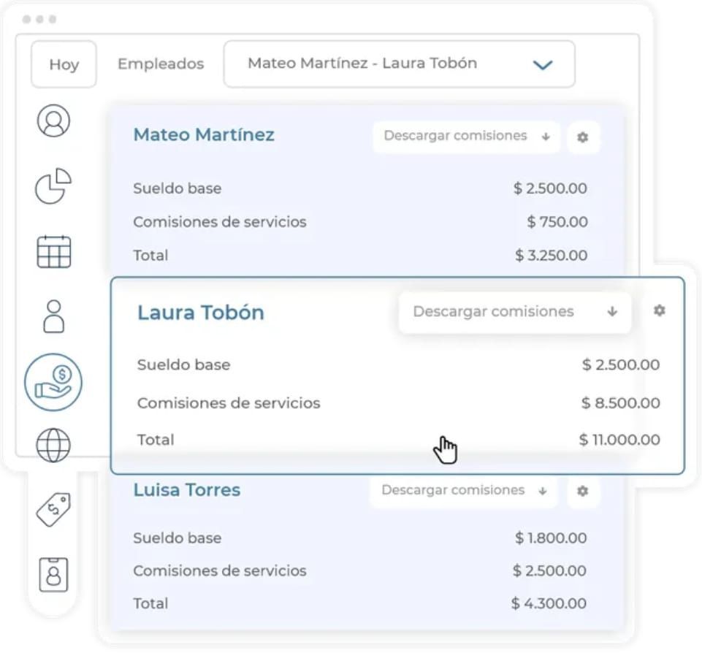Image resolution: width=702 pixels, height=653 pixels.
Task: Open the ID badge icon in sidebar
Action: (x=54, y=575)
